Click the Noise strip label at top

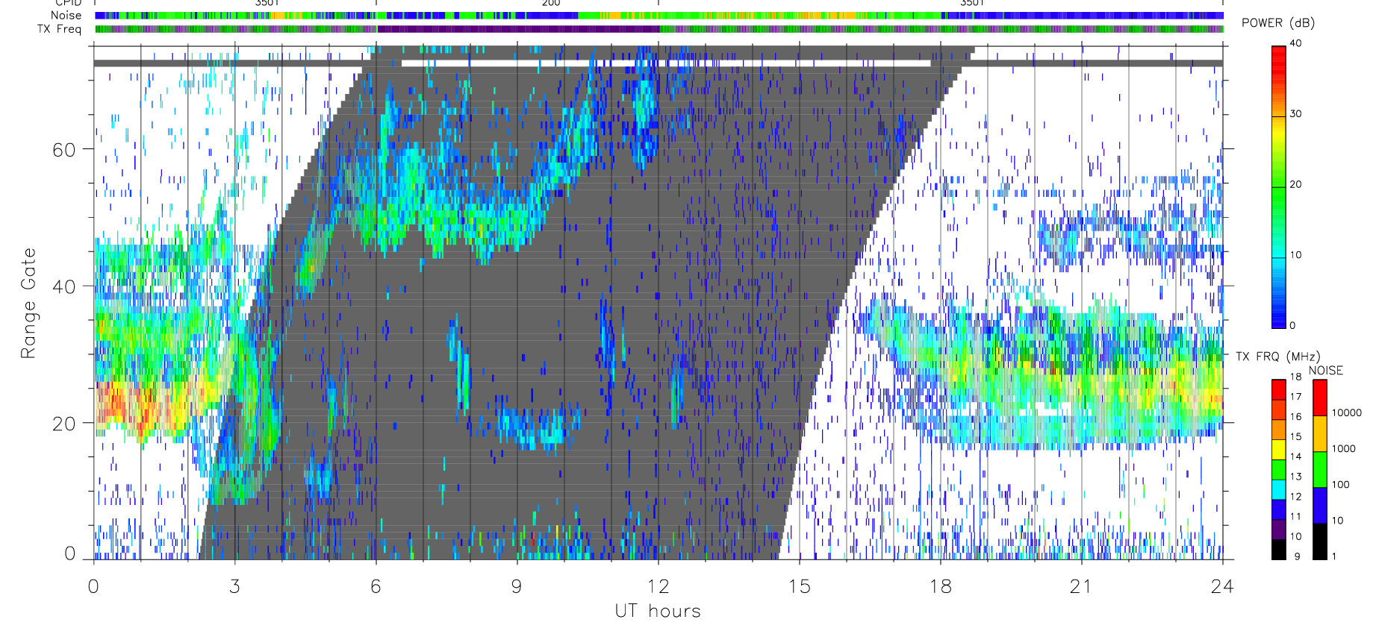(66, 15)
